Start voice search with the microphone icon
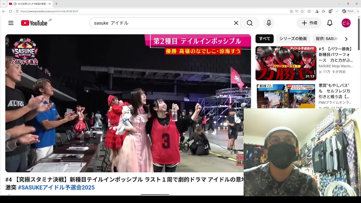 point(269,23)
